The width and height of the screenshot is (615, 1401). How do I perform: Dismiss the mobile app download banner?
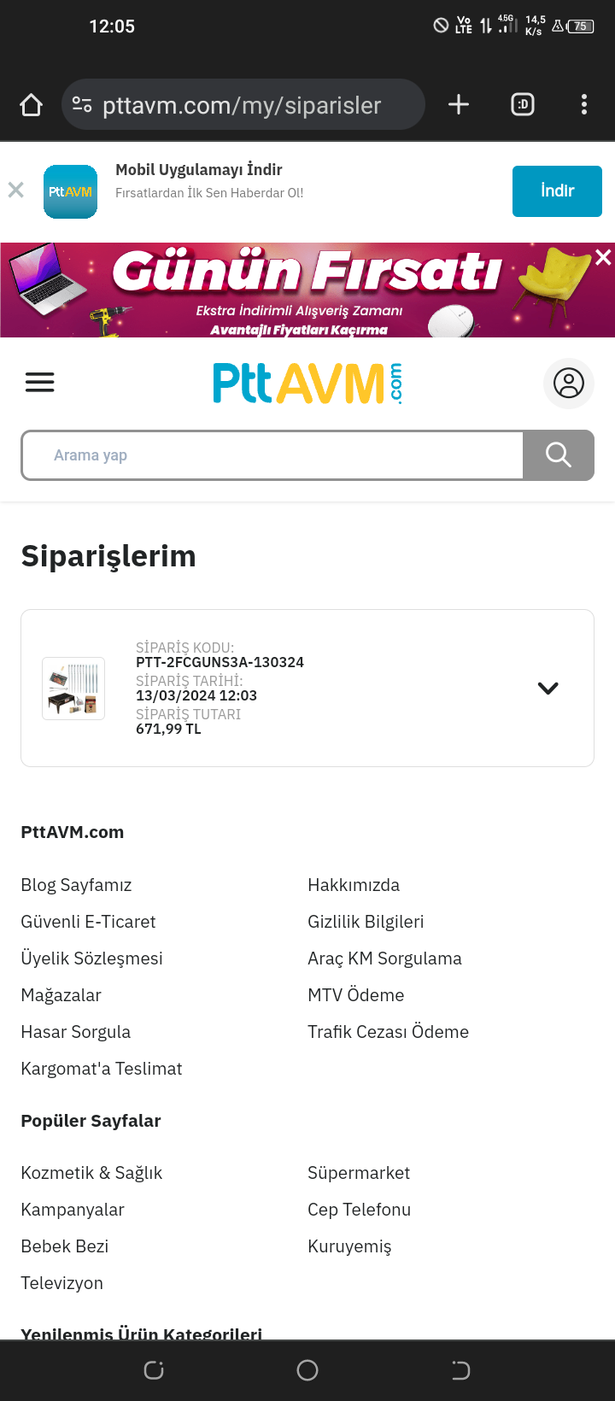point(15,190)
